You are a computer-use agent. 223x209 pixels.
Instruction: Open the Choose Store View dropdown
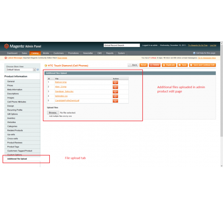point(21,70)
